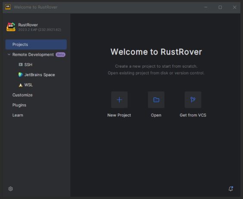
Task: Switch to the Learn tab
Action: [18, 115]
